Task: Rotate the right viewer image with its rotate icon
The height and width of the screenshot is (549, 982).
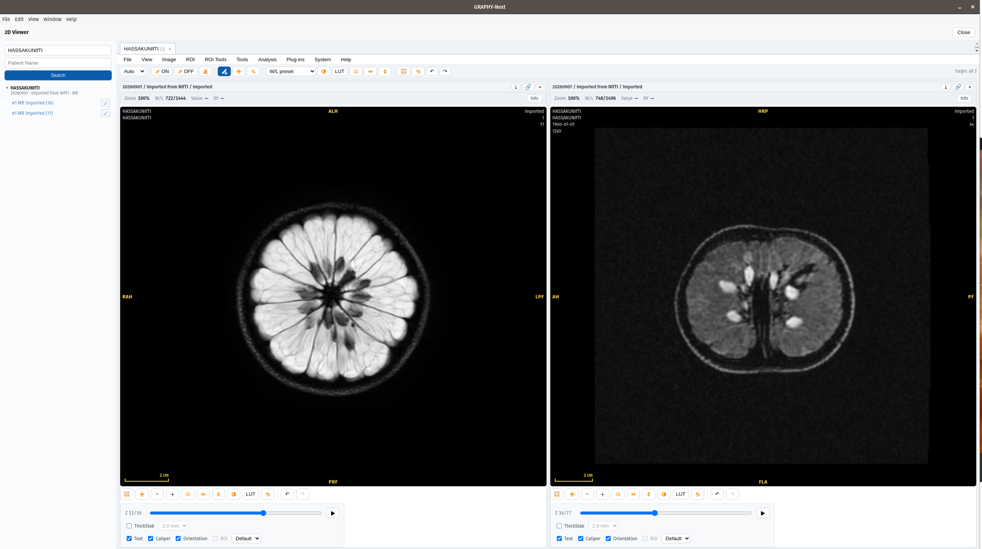Action: coord(618,494)
